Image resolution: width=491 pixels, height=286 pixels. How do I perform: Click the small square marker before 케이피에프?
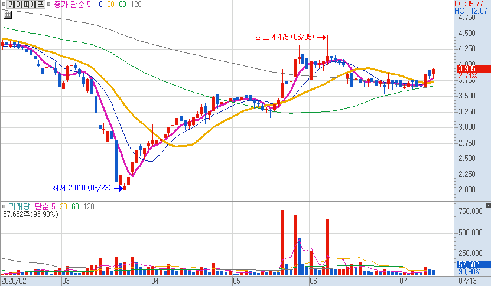coord(4,4)
